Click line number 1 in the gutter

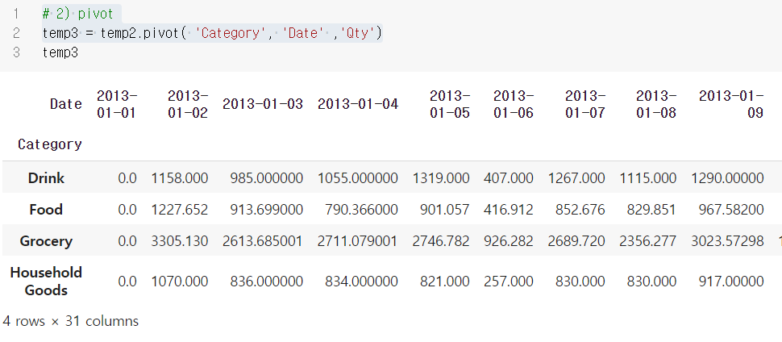point(16,14)
